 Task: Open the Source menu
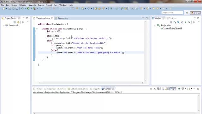(14, 5)
